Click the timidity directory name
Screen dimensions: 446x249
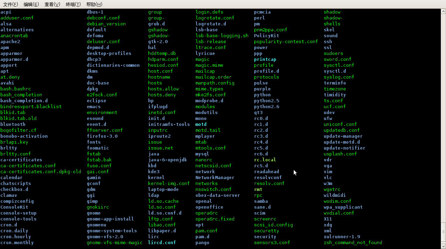(335, 95)
